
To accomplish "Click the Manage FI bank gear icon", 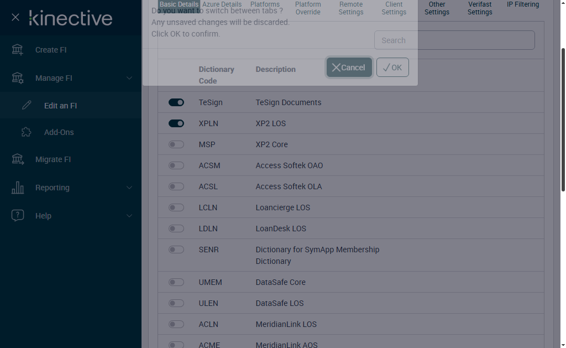I will tap(17, 78).
